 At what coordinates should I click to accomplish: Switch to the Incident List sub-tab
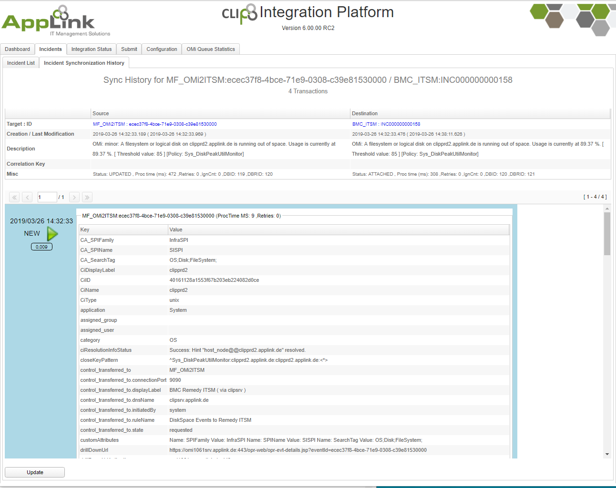pyautogui.click(x=21, y=63)
